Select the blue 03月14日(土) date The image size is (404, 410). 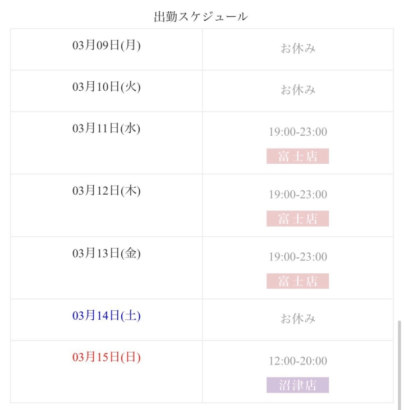pyautogui.click(x=107, y=316)
